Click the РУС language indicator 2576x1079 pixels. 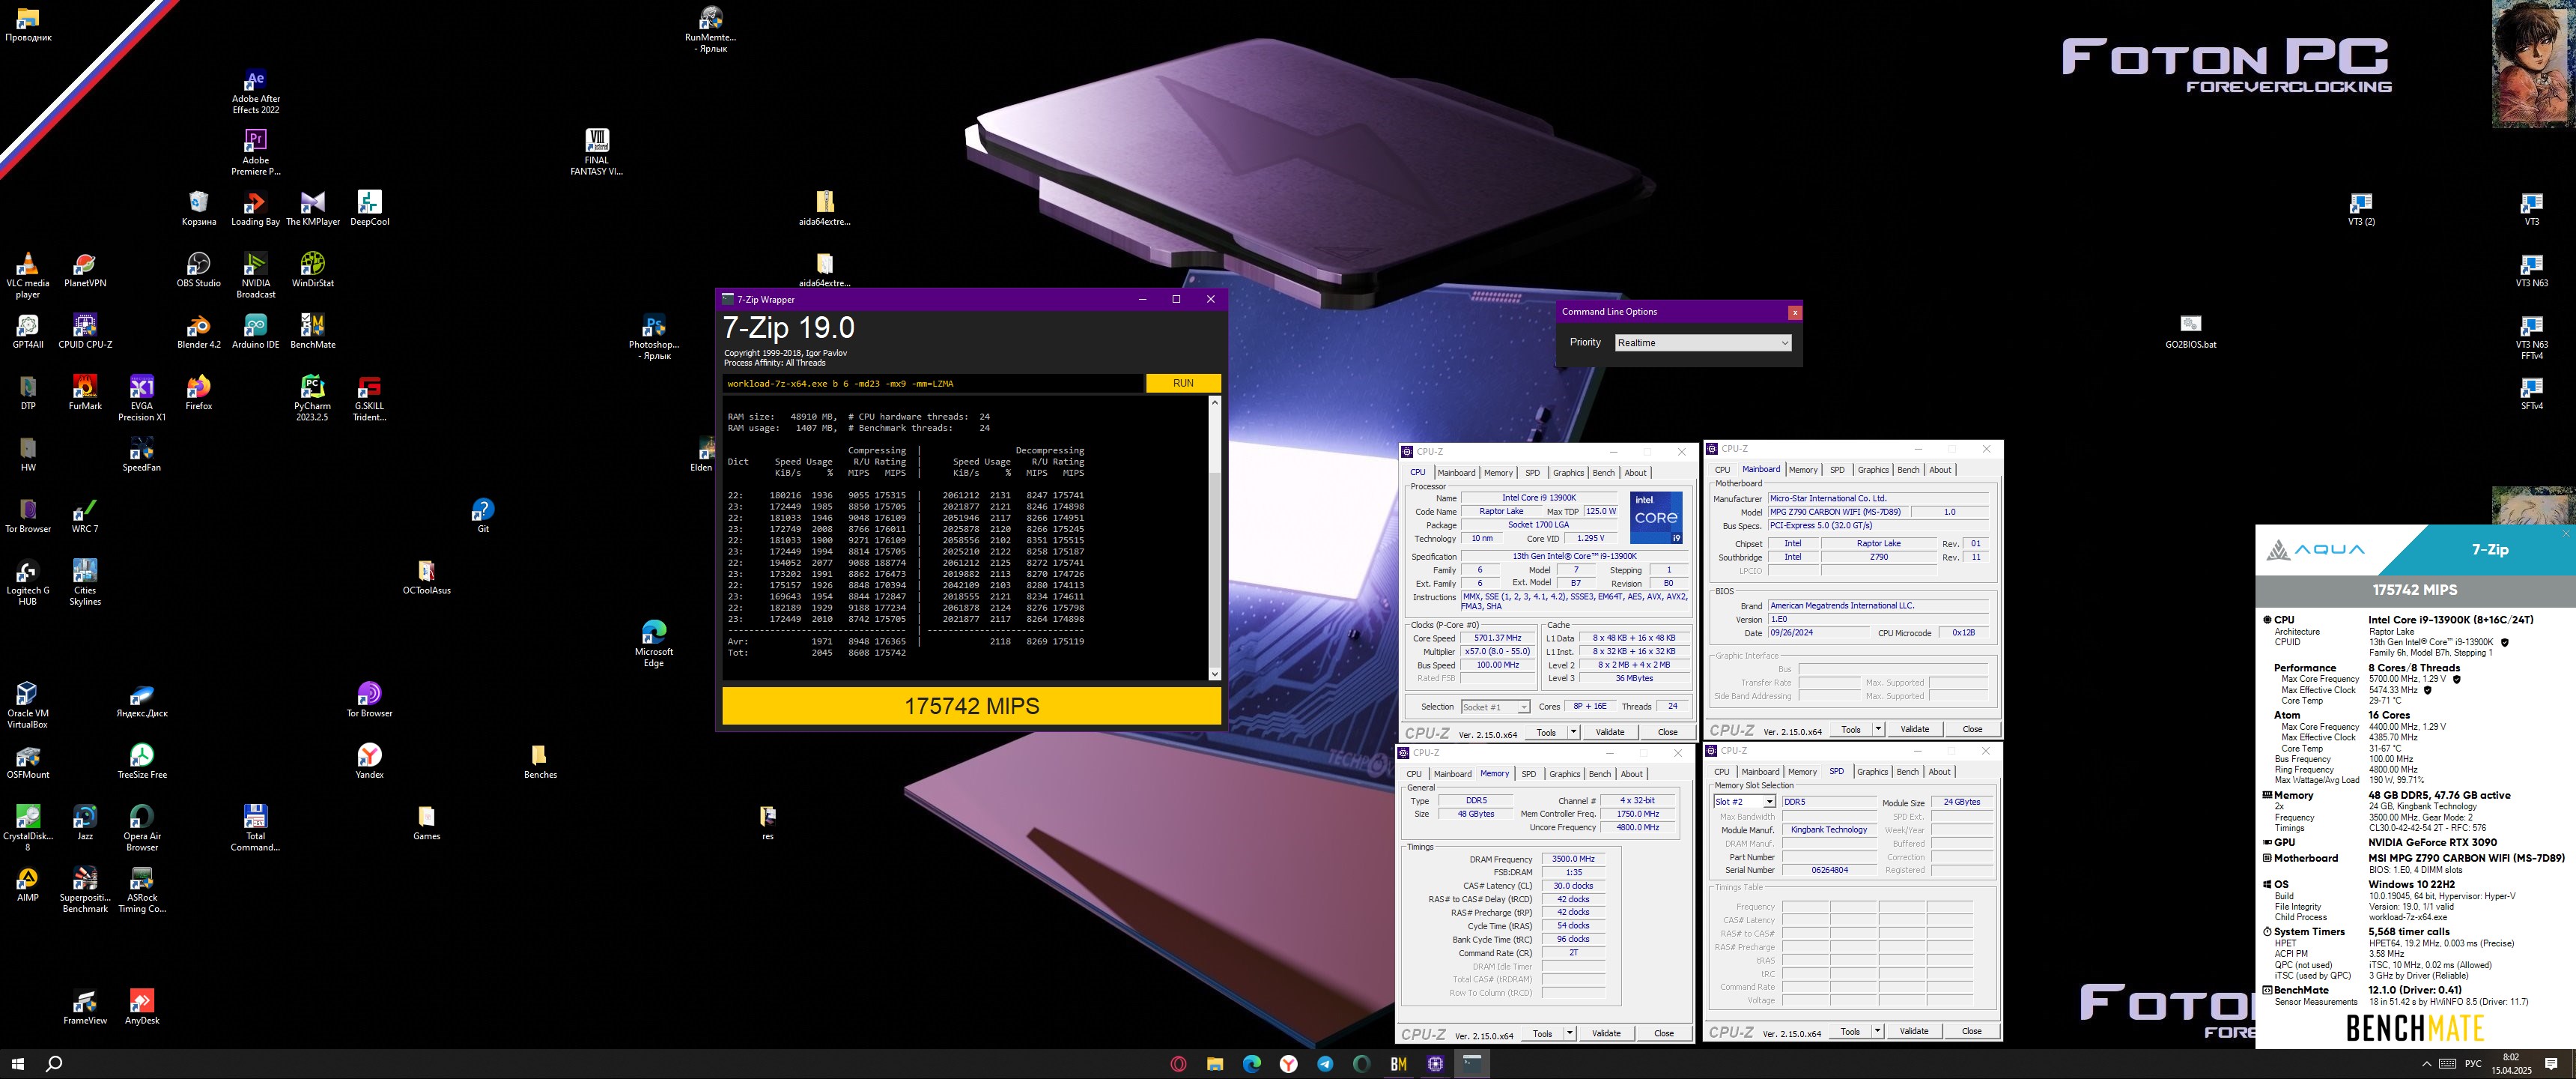(2472, 1064)
